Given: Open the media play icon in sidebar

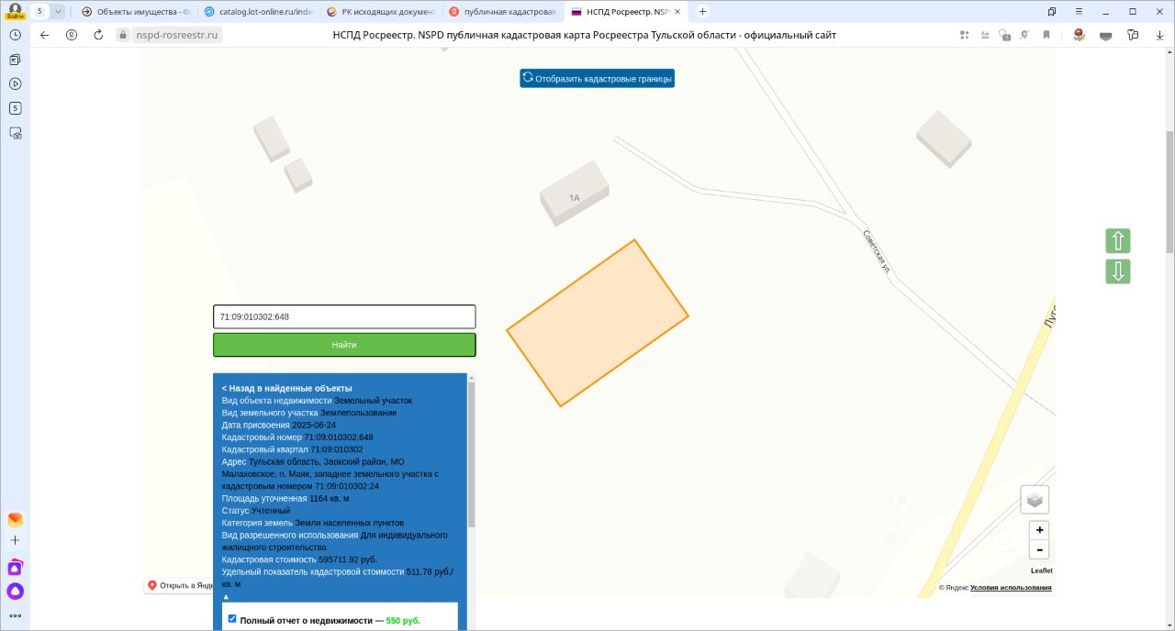Looking at the screenshot, I should pos(15,83).
